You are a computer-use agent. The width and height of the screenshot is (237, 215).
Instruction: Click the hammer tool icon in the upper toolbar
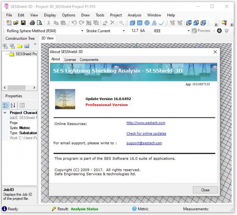point(224,23)
